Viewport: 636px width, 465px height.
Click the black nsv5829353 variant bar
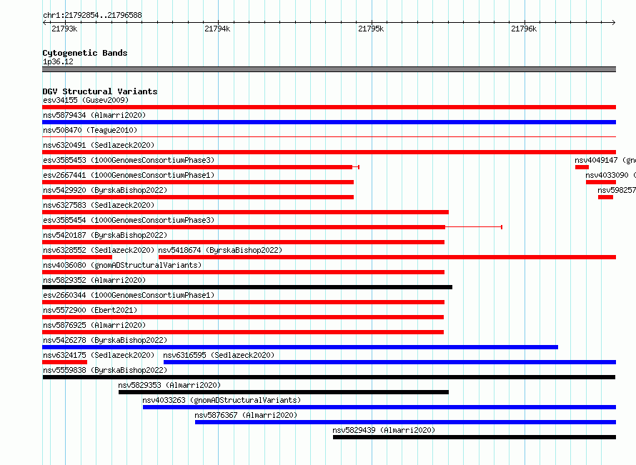tap(284, 392)
